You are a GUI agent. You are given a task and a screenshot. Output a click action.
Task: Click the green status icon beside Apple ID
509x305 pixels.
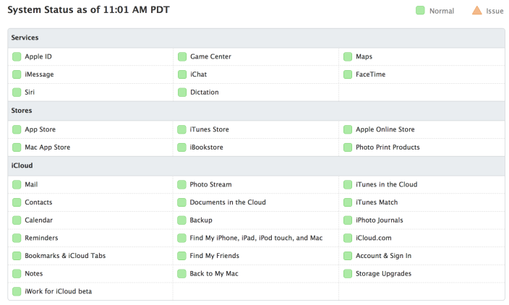[17, 56]
